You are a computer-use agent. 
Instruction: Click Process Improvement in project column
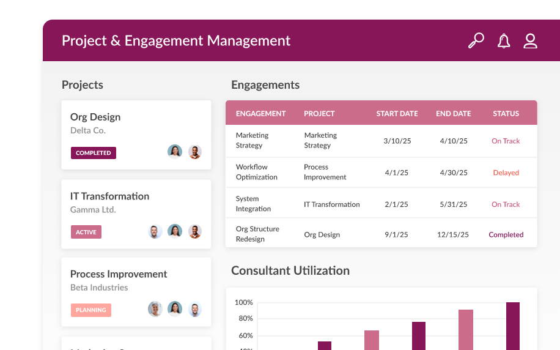(325, 172)
